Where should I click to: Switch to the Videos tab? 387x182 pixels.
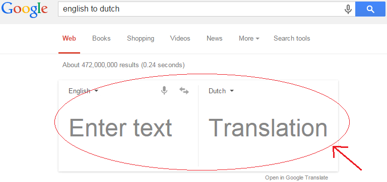[180, 38]
